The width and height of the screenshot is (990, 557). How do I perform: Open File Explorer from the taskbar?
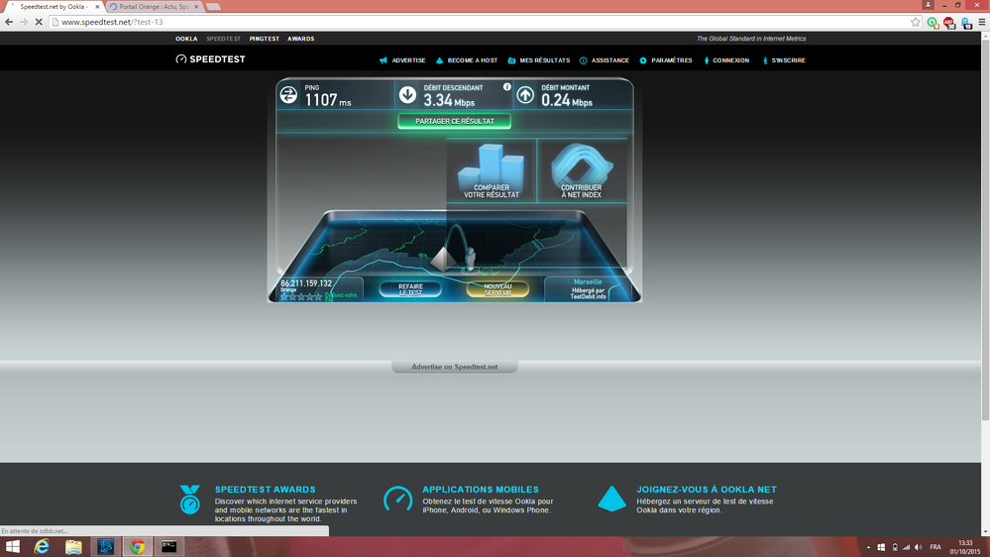click(73, 547)
